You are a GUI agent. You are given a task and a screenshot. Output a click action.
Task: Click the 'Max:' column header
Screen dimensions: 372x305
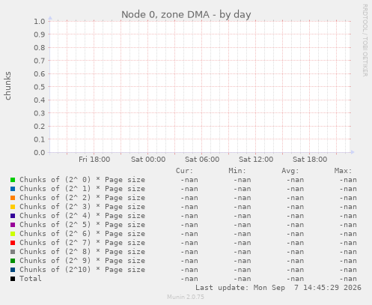pyautogui.click(x=343, y=171)
